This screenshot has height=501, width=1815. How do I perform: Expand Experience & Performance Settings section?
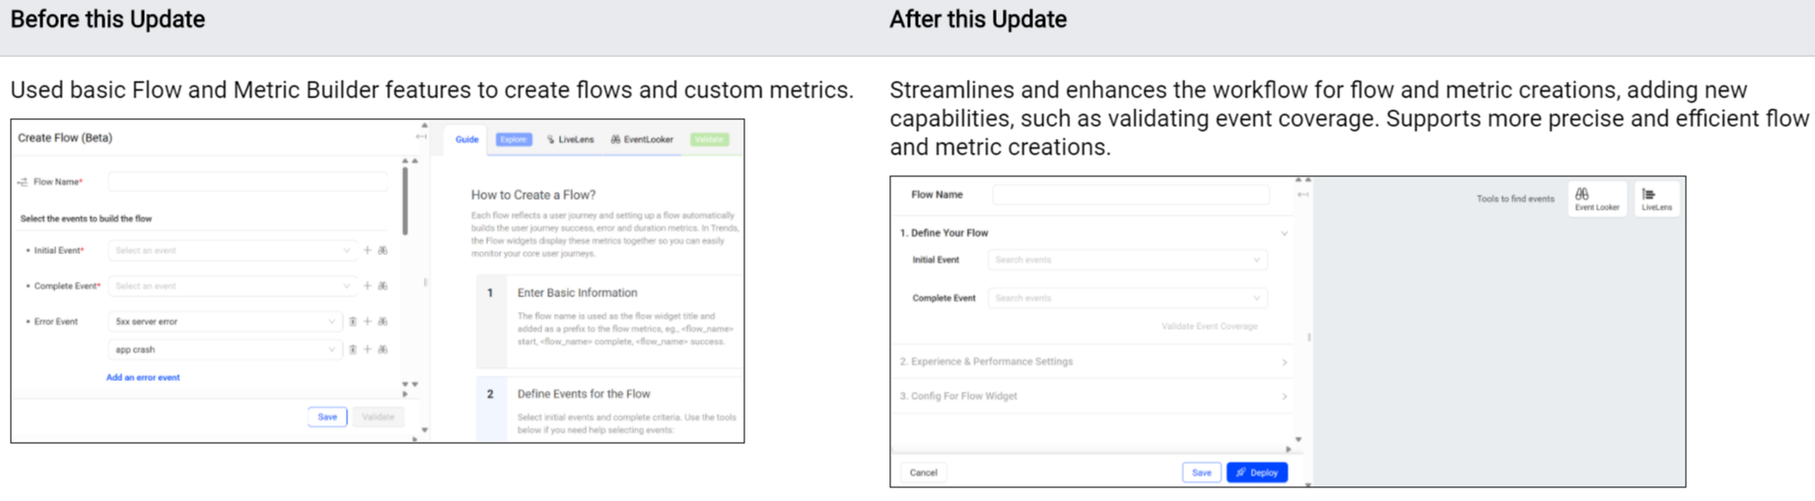coord(1093,362)
